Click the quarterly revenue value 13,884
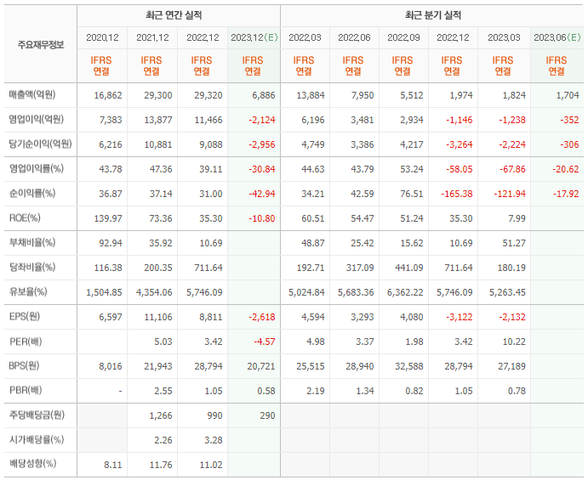 tap(311, 95)
